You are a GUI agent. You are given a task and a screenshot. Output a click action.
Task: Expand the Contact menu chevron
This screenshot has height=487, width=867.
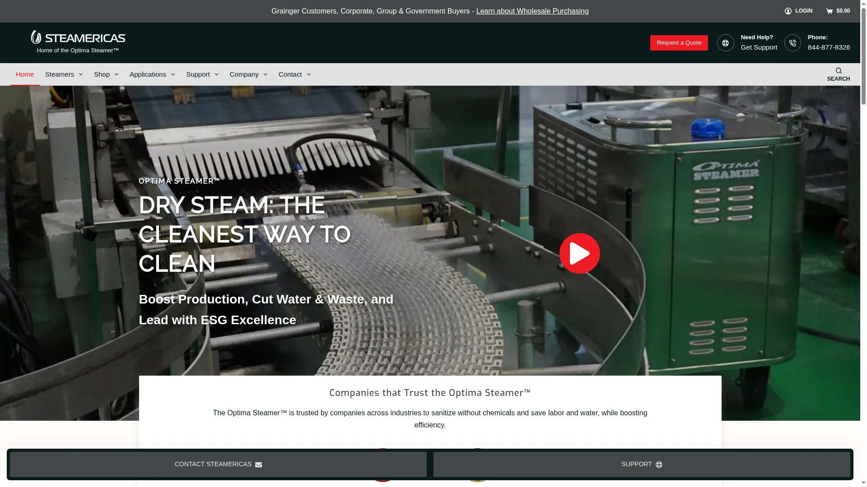[309, 74]
